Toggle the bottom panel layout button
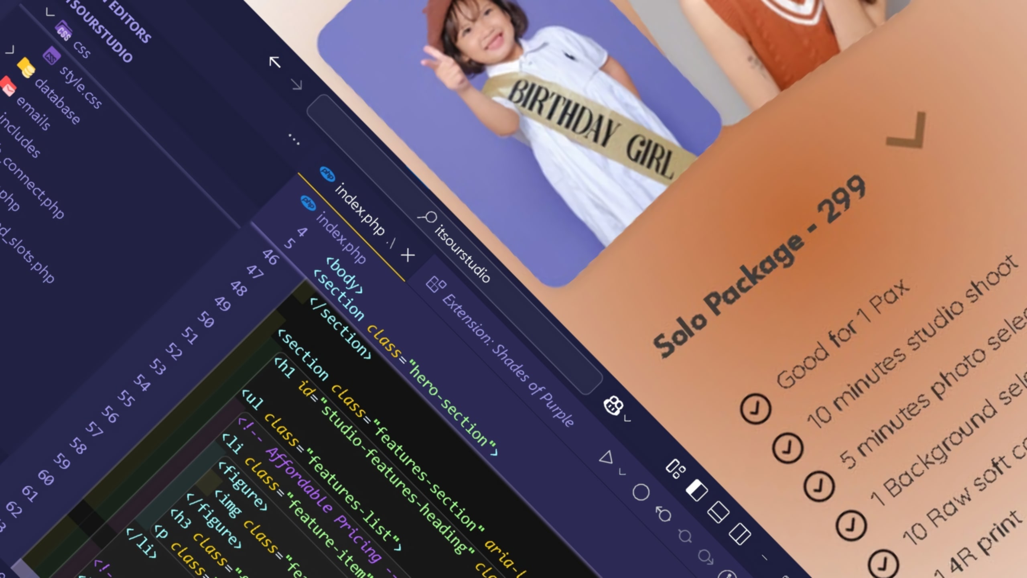The width and height of the screenshot is (1027, 578). point(718,512)
